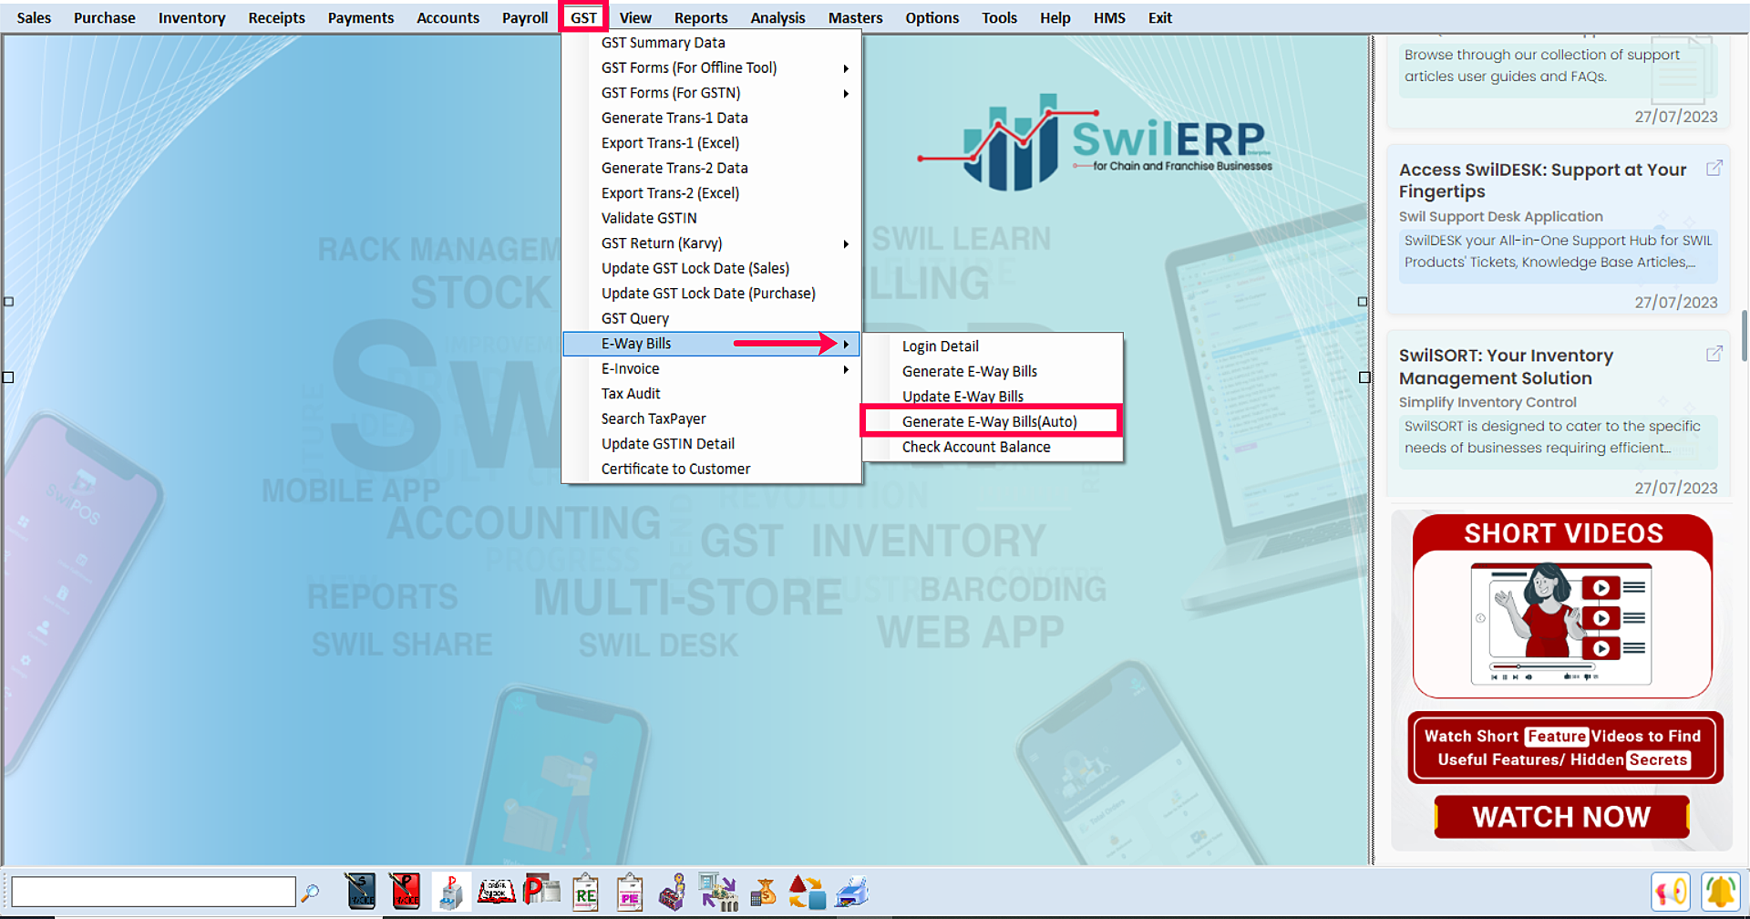The width and height of the screenshot is (1750, 919).
Task: Select Generate Trans-2 Data
Action: (x=712, y=169)
